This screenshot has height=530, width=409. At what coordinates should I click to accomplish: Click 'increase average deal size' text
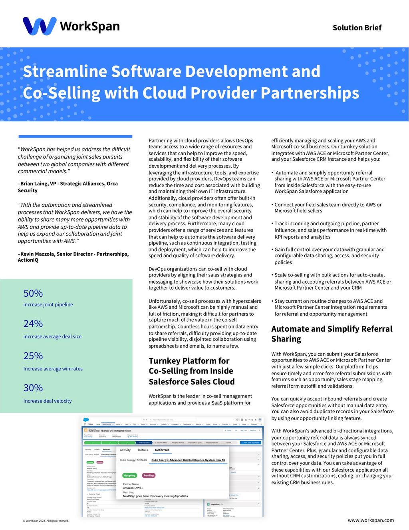pos(52,337)
